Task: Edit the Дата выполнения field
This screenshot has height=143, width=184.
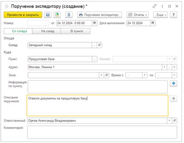Action: point(139,23)
